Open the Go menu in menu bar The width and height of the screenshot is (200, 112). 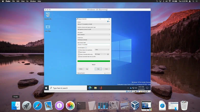(x=27, y=1)
